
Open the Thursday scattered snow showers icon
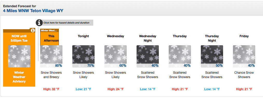[x=180, y=56]
